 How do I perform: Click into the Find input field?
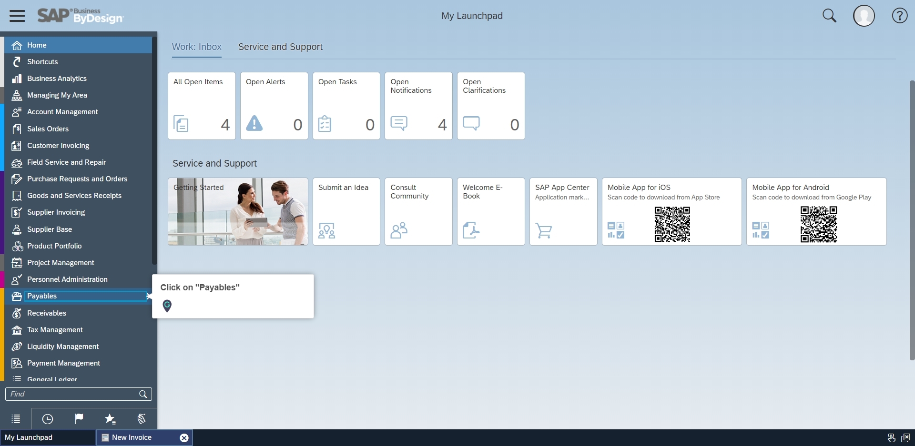tap(71, 394)
